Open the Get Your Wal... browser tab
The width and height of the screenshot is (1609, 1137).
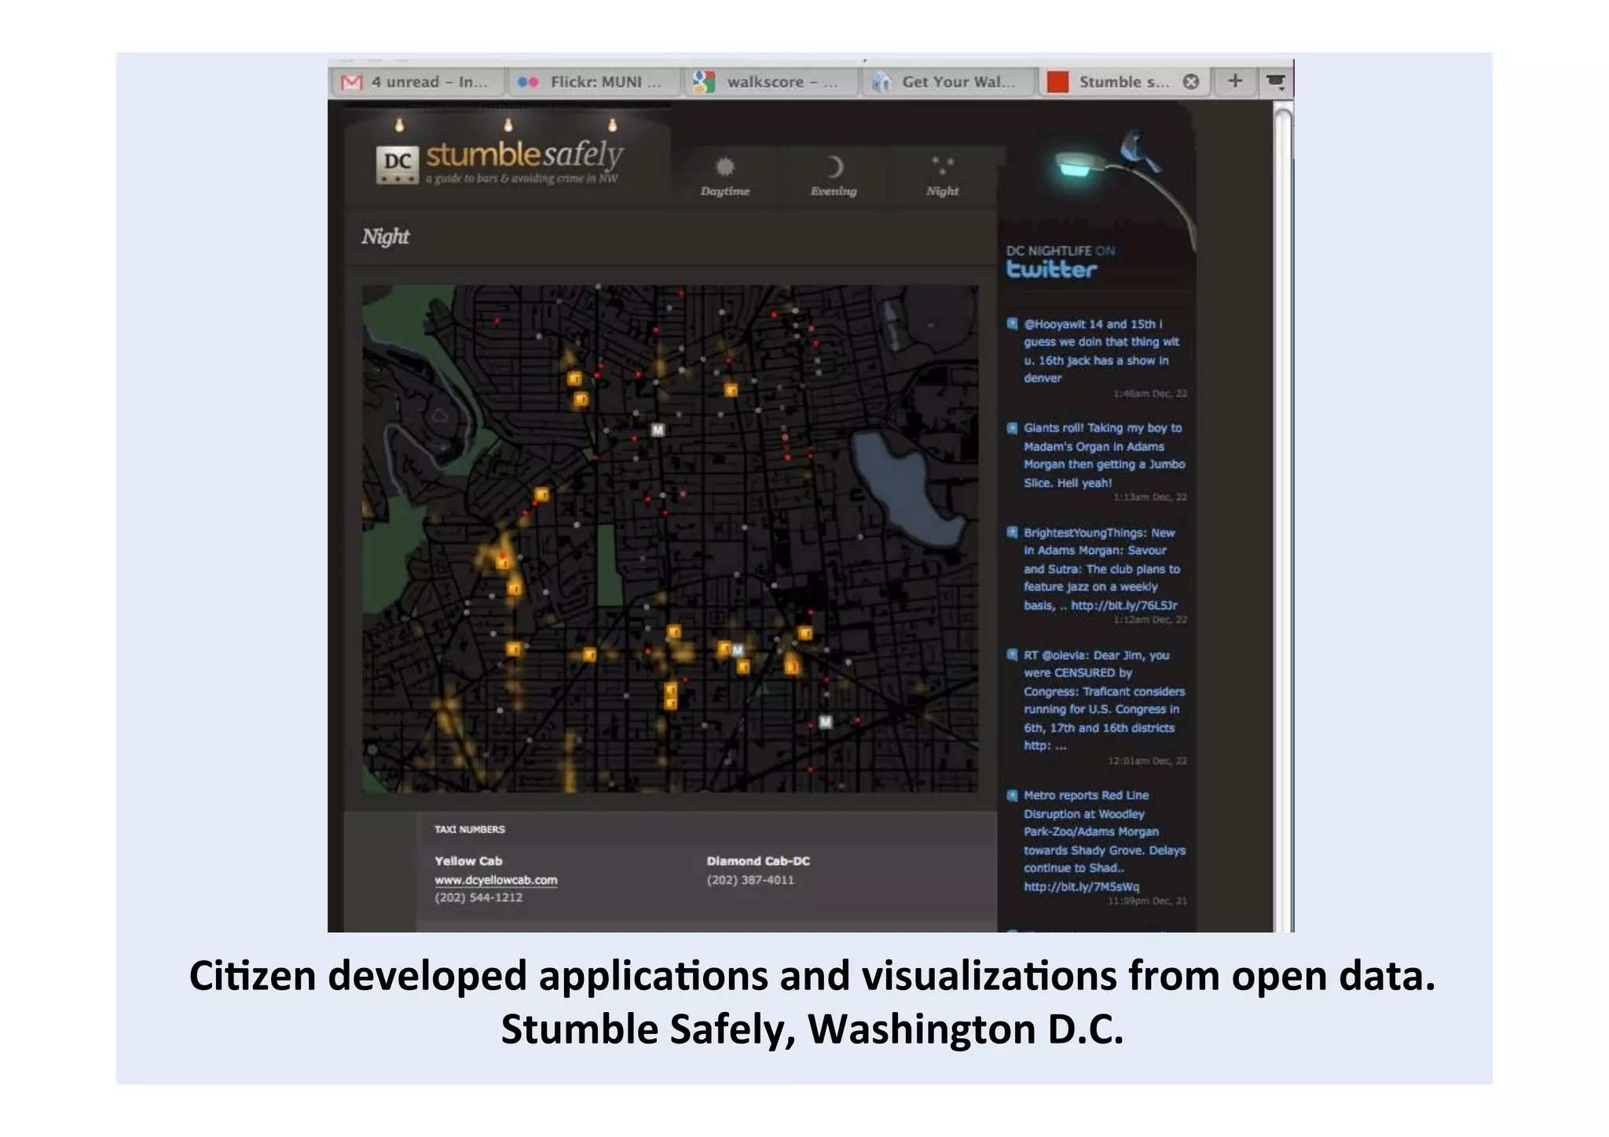947,82
